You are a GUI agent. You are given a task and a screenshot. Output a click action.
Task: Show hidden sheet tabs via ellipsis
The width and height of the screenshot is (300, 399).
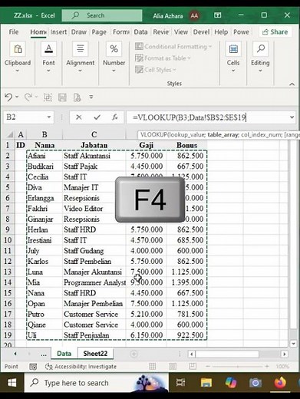coord(44,354)
